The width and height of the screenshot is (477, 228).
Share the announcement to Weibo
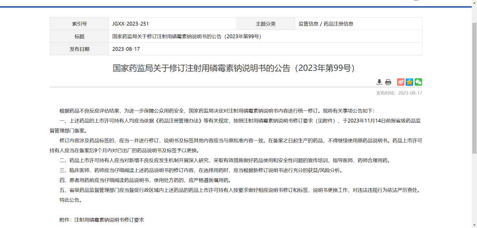[x=401, y=82]
